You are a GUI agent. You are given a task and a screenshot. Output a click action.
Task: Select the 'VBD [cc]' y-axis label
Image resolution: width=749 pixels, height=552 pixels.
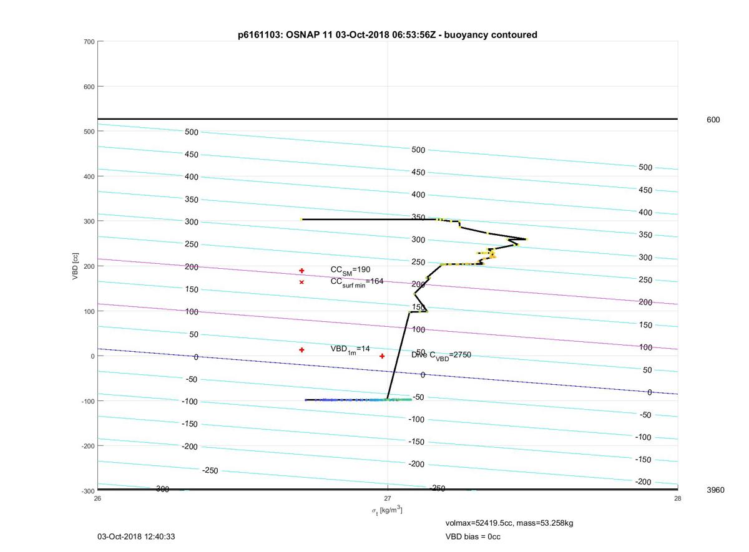[76, 266]
